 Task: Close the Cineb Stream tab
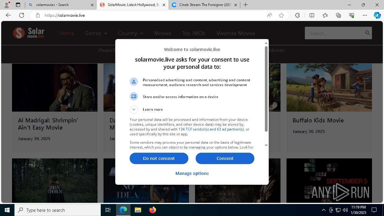click(x=235, y=5)
